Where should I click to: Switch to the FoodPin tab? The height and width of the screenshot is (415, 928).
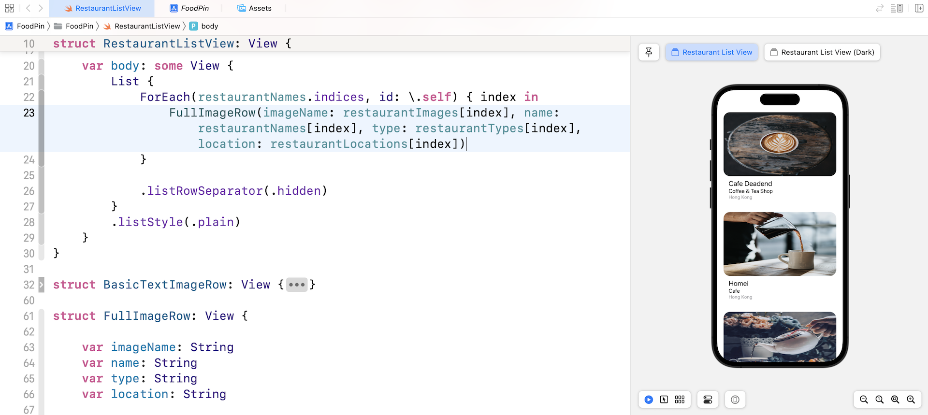189,8
